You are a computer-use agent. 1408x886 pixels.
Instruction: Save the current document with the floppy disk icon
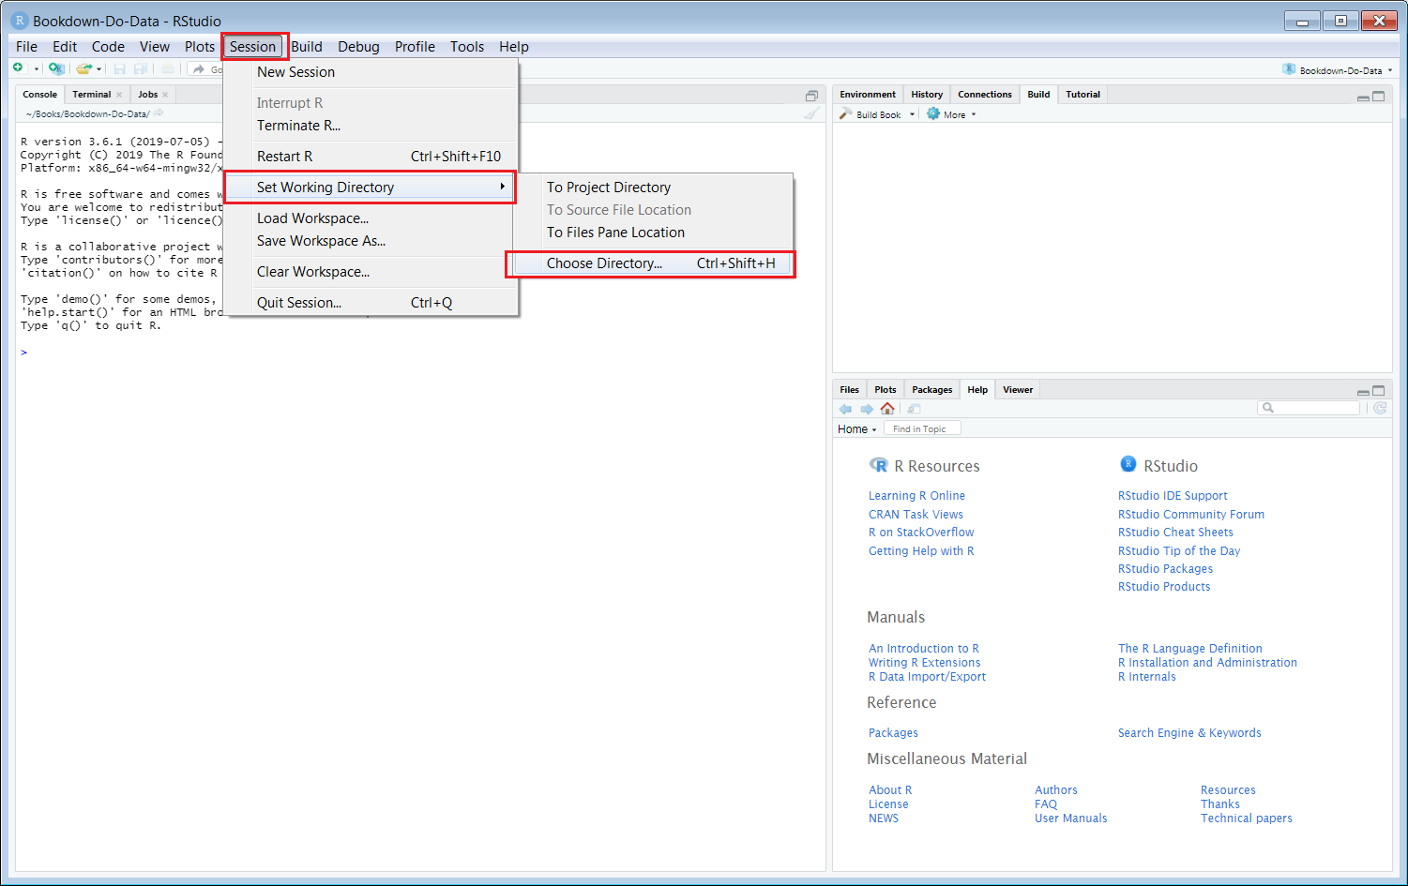click(120, 68)
